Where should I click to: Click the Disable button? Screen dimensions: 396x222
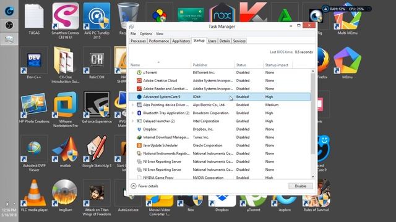click(x=301, y=186)
